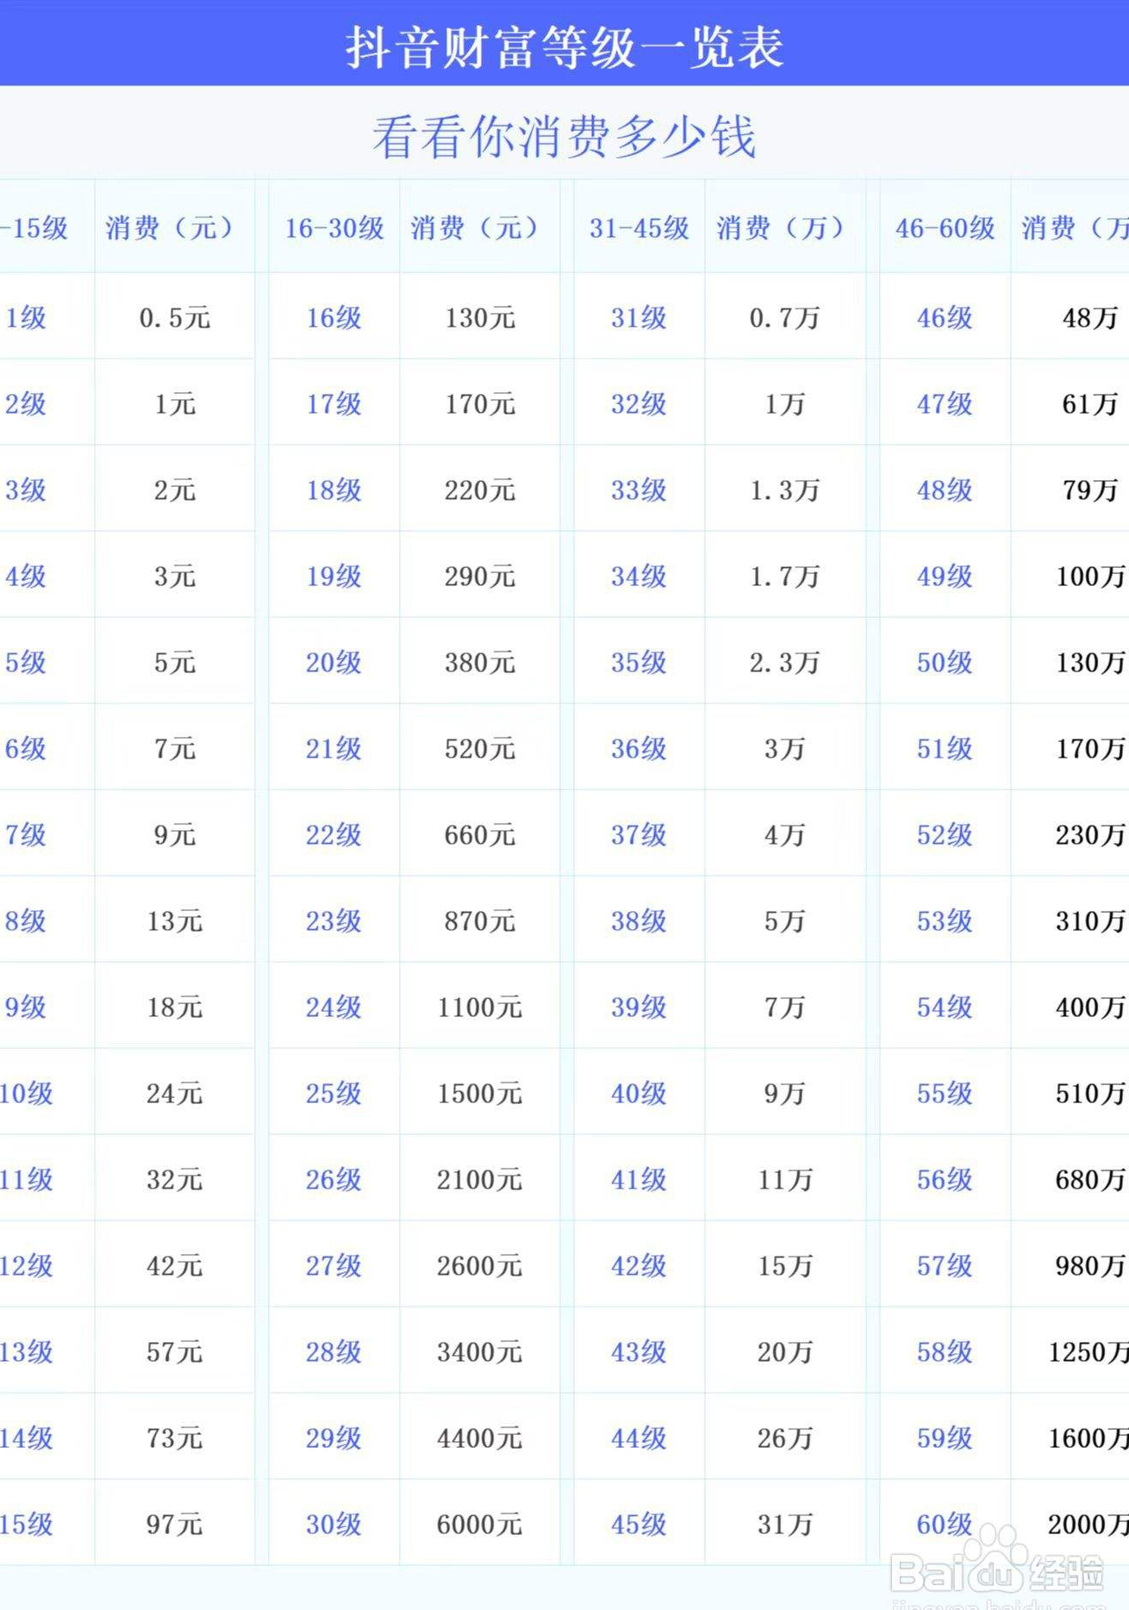This screenshot has width=1129, height=1610.
Task: Click the '53级' row label
Action: pos(945,921)
